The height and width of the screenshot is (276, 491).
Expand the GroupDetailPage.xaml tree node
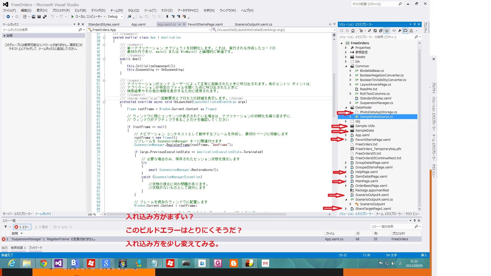tap(346, 163)
